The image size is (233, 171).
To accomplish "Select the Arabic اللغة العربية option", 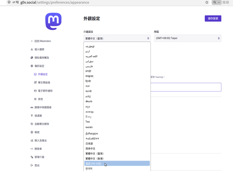I will coord(117,56).
